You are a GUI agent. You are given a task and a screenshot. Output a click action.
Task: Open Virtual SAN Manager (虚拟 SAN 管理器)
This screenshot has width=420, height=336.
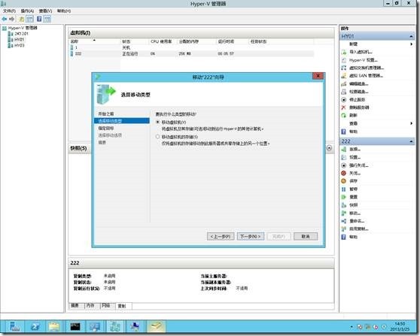[366, 76]
